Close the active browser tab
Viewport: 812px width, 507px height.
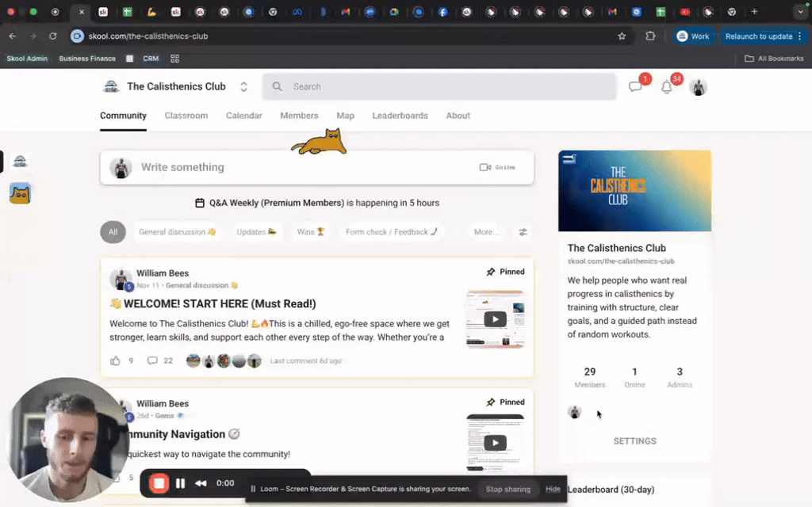82,11
